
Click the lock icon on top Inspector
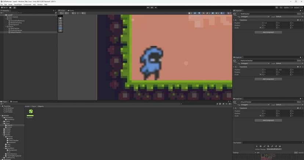coord(300,11)
